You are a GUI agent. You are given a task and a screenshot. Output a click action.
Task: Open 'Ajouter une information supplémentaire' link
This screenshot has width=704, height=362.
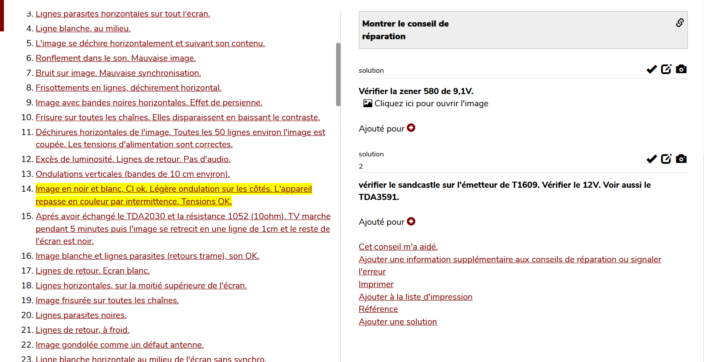(510, 265)
